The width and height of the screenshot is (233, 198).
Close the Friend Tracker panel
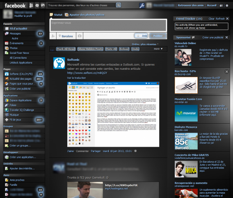coord(227,18)
